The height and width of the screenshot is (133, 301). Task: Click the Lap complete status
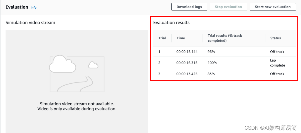[x=277, y=63]
